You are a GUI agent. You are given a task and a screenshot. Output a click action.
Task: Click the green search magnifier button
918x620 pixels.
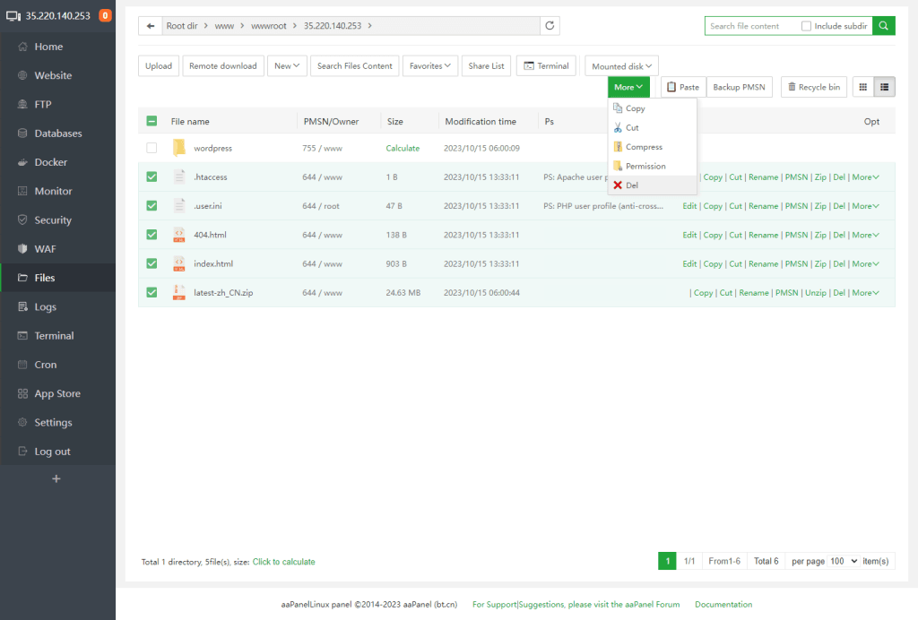(x=884, y=26)
